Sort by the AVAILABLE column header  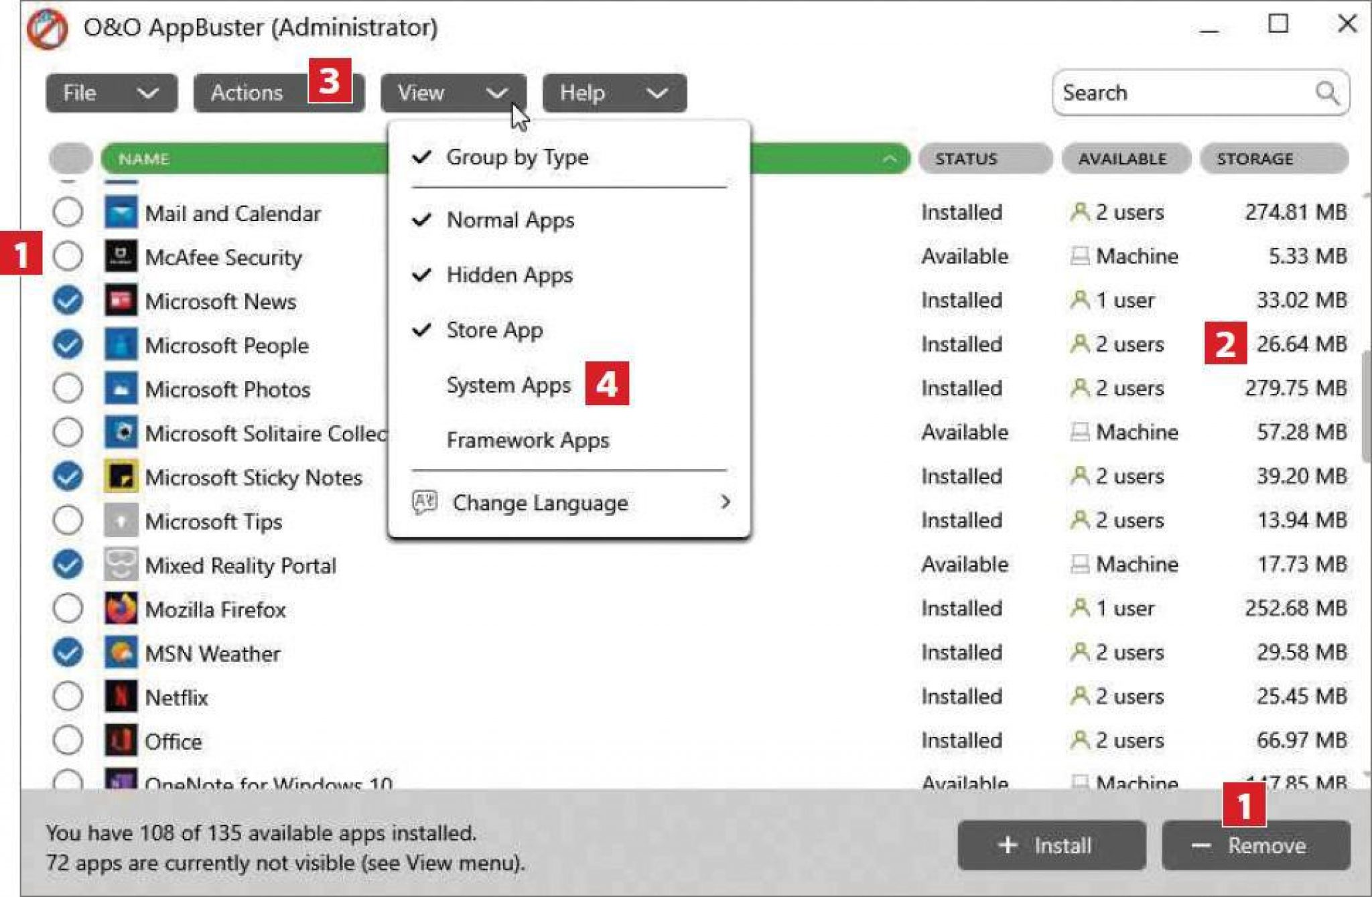tap(1126, 159)
